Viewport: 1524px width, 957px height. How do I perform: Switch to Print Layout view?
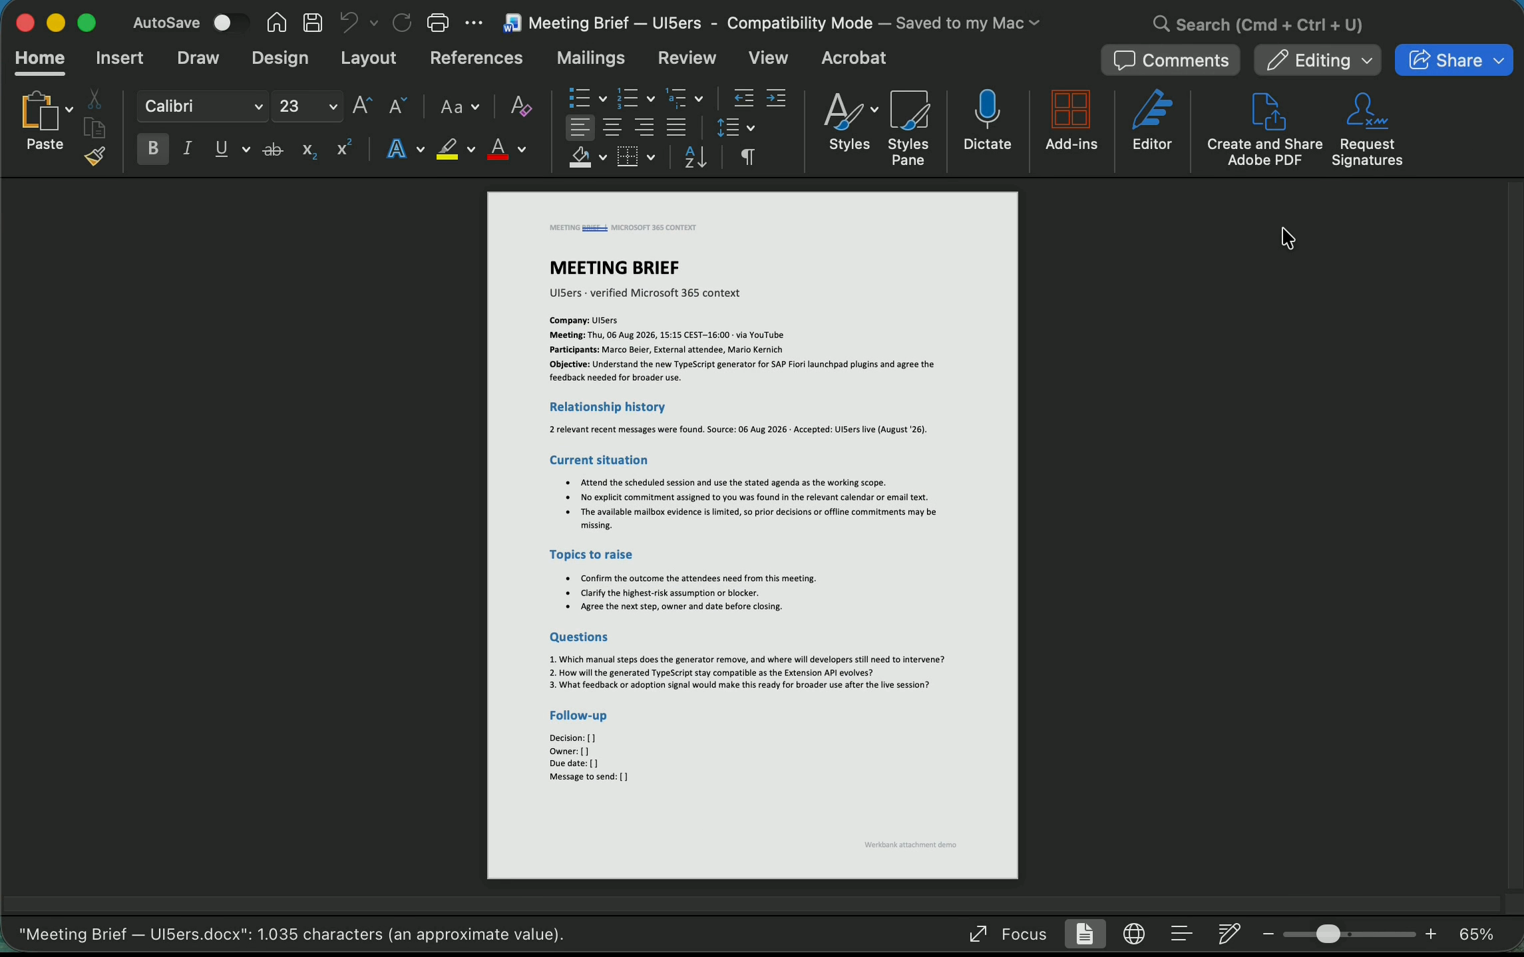click(1085, 934)
